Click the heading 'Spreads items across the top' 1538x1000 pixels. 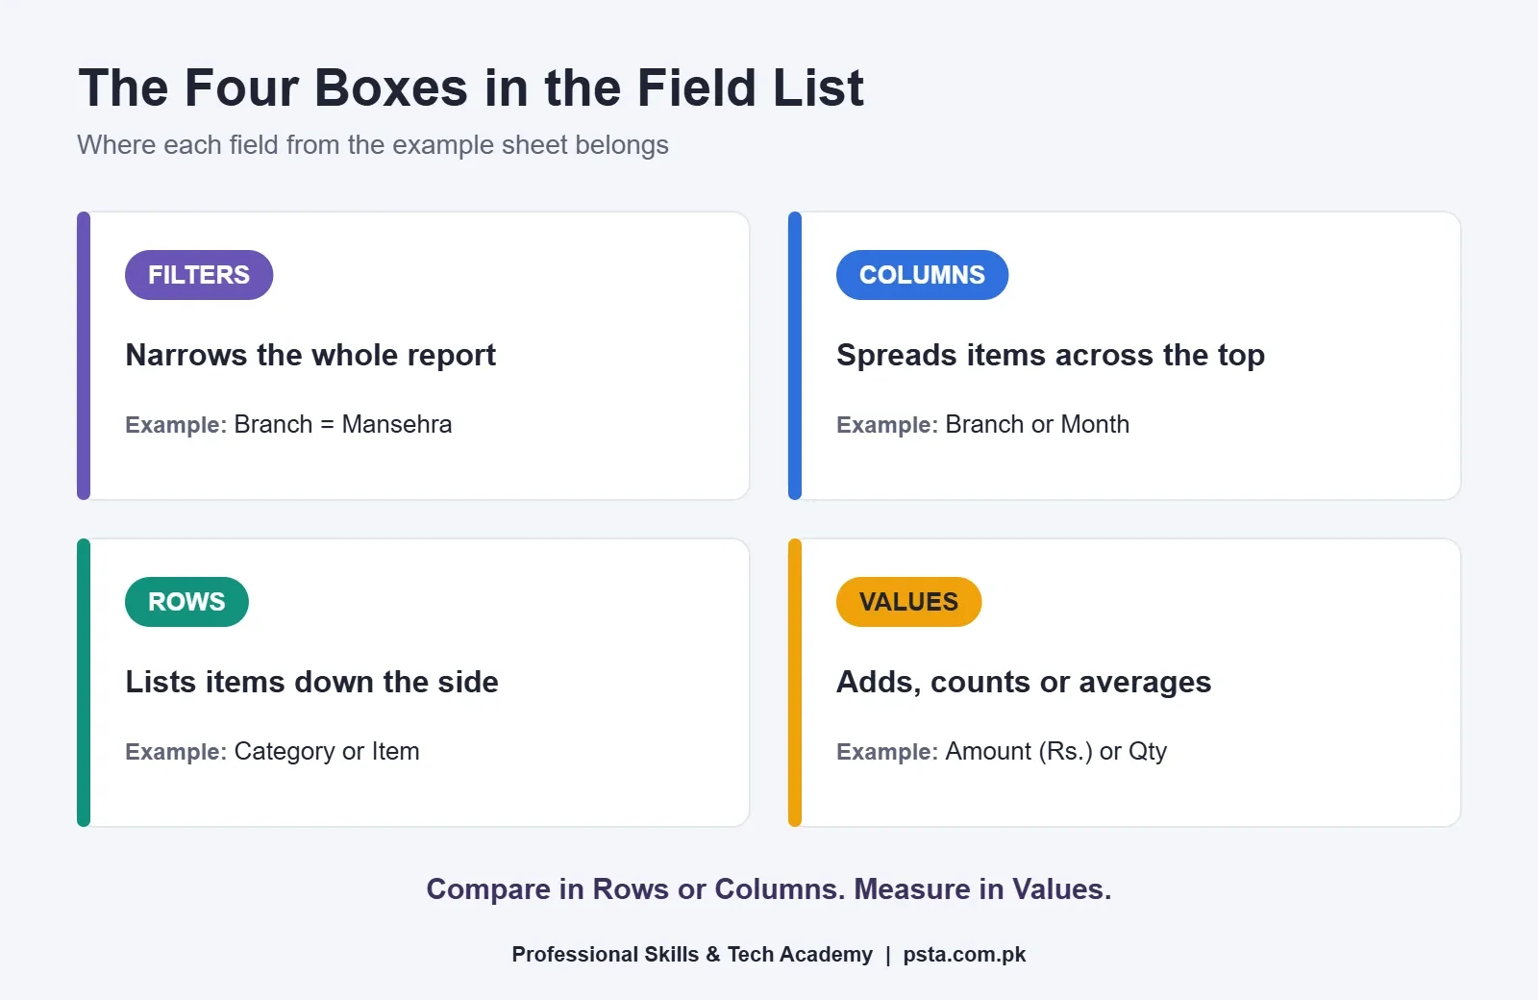(1051, 355)
